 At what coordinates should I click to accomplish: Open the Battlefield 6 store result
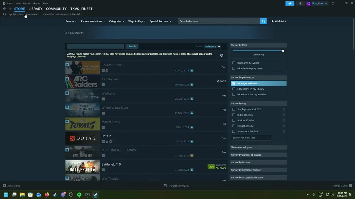click(x=146, y=167)
